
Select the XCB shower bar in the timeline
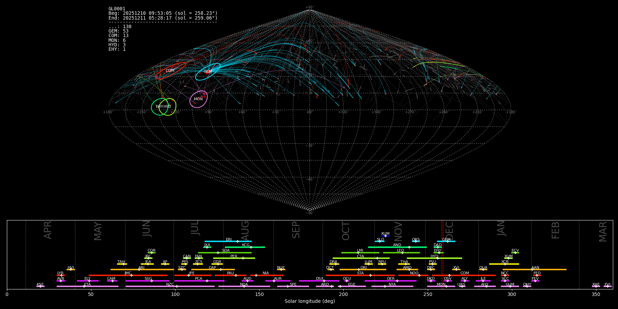point(504,264)
